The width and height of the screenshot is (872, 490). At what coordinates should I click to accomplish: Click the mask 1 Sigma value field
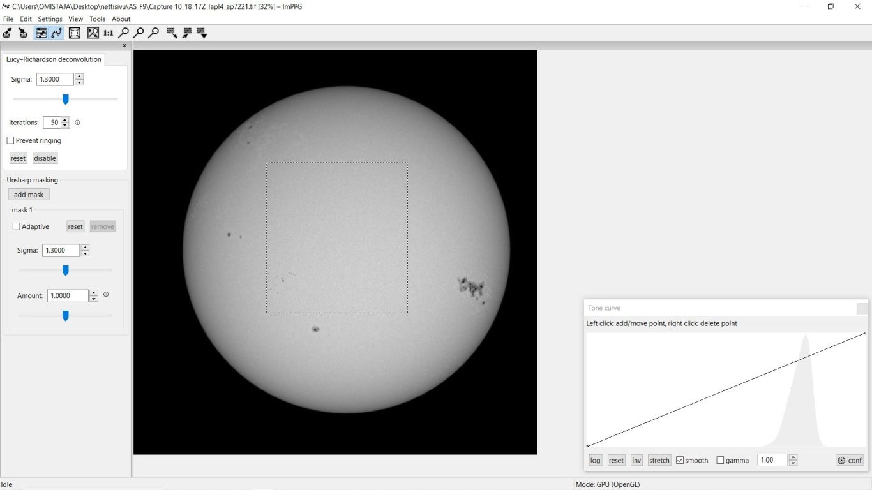61,250
